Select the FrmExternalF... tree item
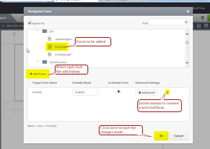Image resolution: width=210 pixels, height=149 pixels. pos(64,55)
